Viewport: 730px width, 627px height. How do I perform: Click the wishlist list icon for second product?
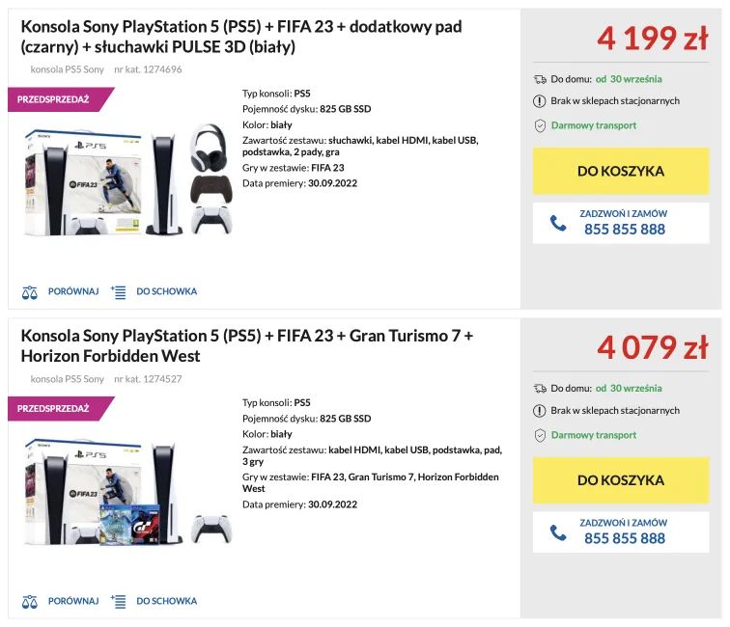tap(119, 601)
